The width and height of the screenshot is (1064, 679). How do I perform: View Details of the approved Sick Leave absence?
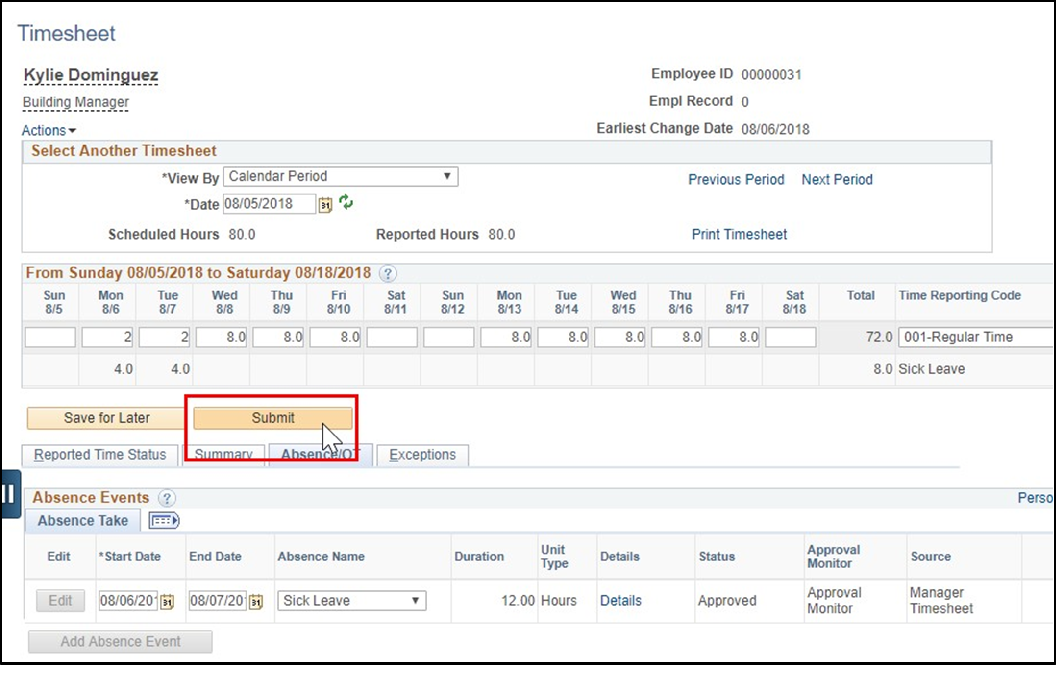[x=621, y=601]
